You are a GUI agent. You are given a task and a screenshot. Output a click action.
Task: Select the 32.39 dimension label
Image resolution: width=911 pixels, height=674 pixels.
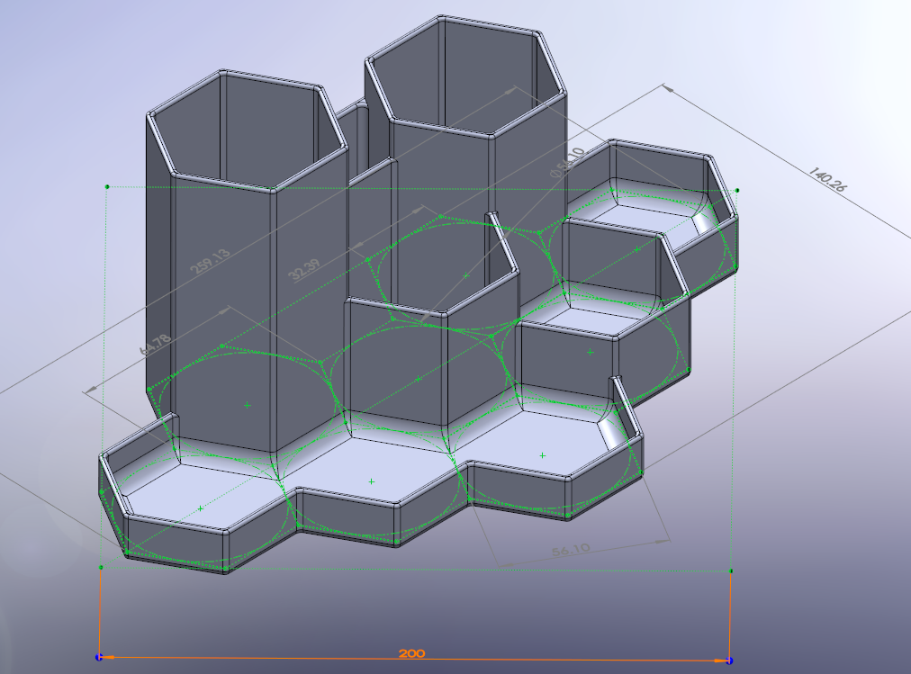(304, 270)
